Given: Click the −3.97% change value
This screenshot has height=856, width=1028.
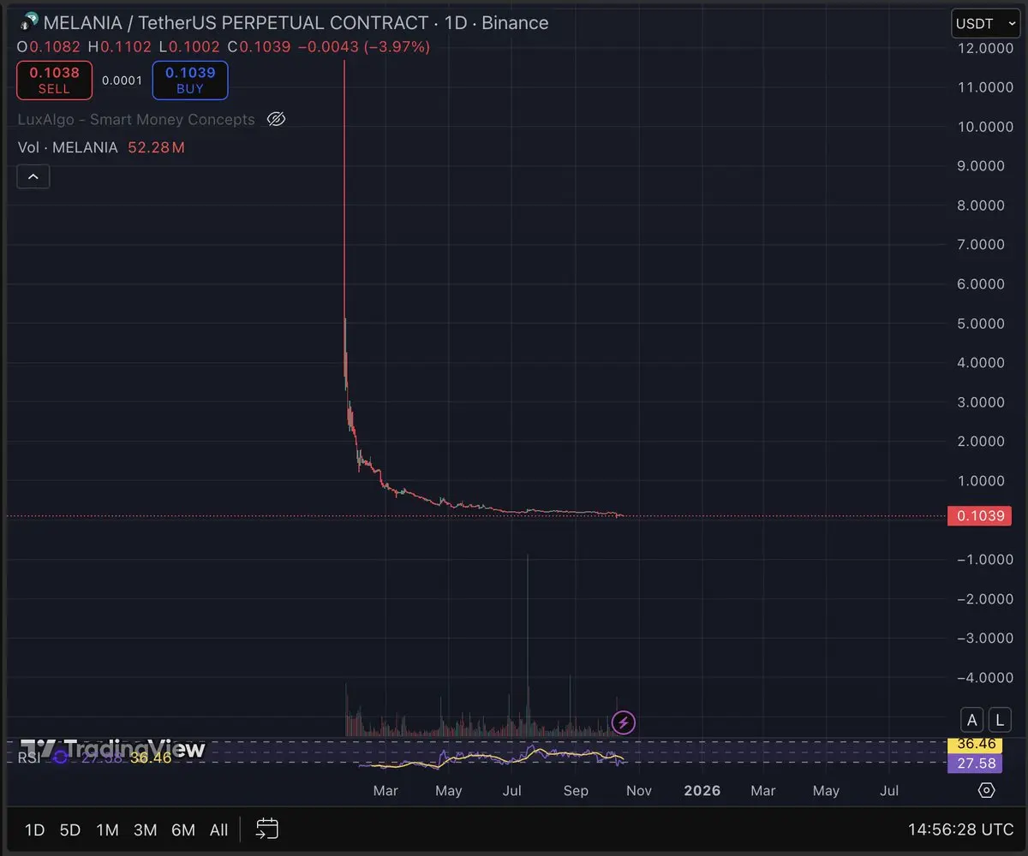Looking at the screenshot, I should click(x=397, y=47).
